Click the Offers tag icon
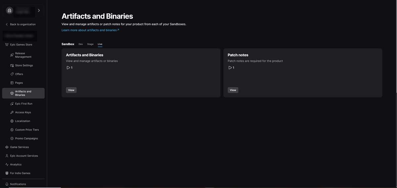The width and height of the screenshot is (397, 188). click(12, 74)
